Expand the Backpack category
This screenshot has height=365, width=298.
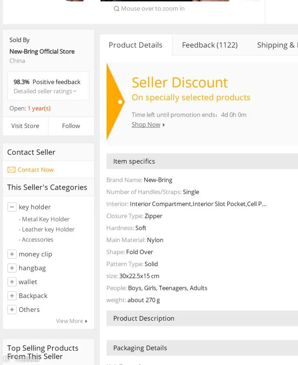12,296
